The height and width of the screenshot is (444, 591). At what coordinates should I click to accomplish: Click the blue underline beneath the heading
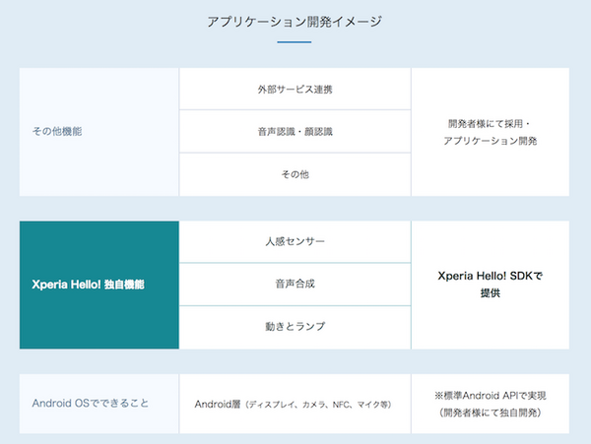295,42
